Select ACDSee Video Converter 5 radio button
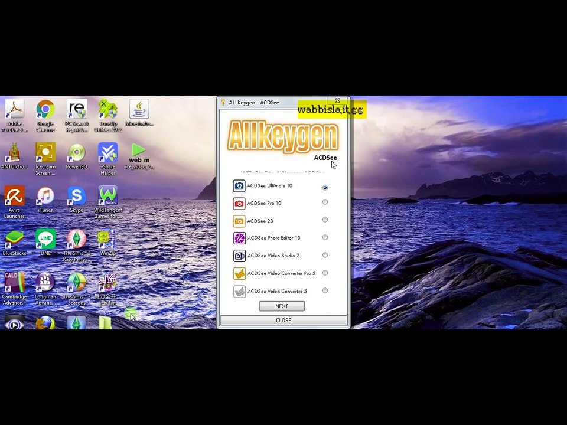567x425 pixels. 325,290
